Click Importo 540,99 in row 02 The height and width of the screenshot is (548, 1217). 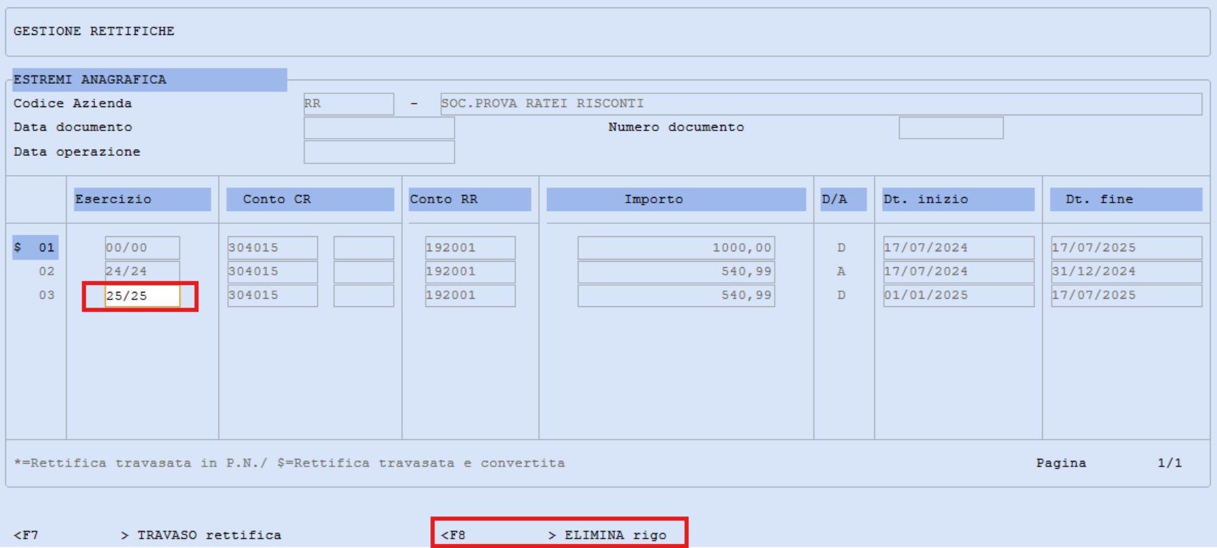676,271
